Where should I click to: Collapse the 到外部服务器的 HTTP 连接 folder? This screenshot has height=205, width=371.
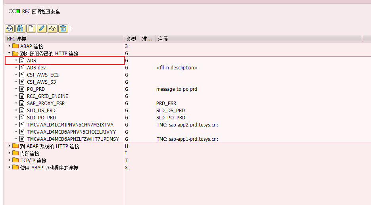coord(10,53)
